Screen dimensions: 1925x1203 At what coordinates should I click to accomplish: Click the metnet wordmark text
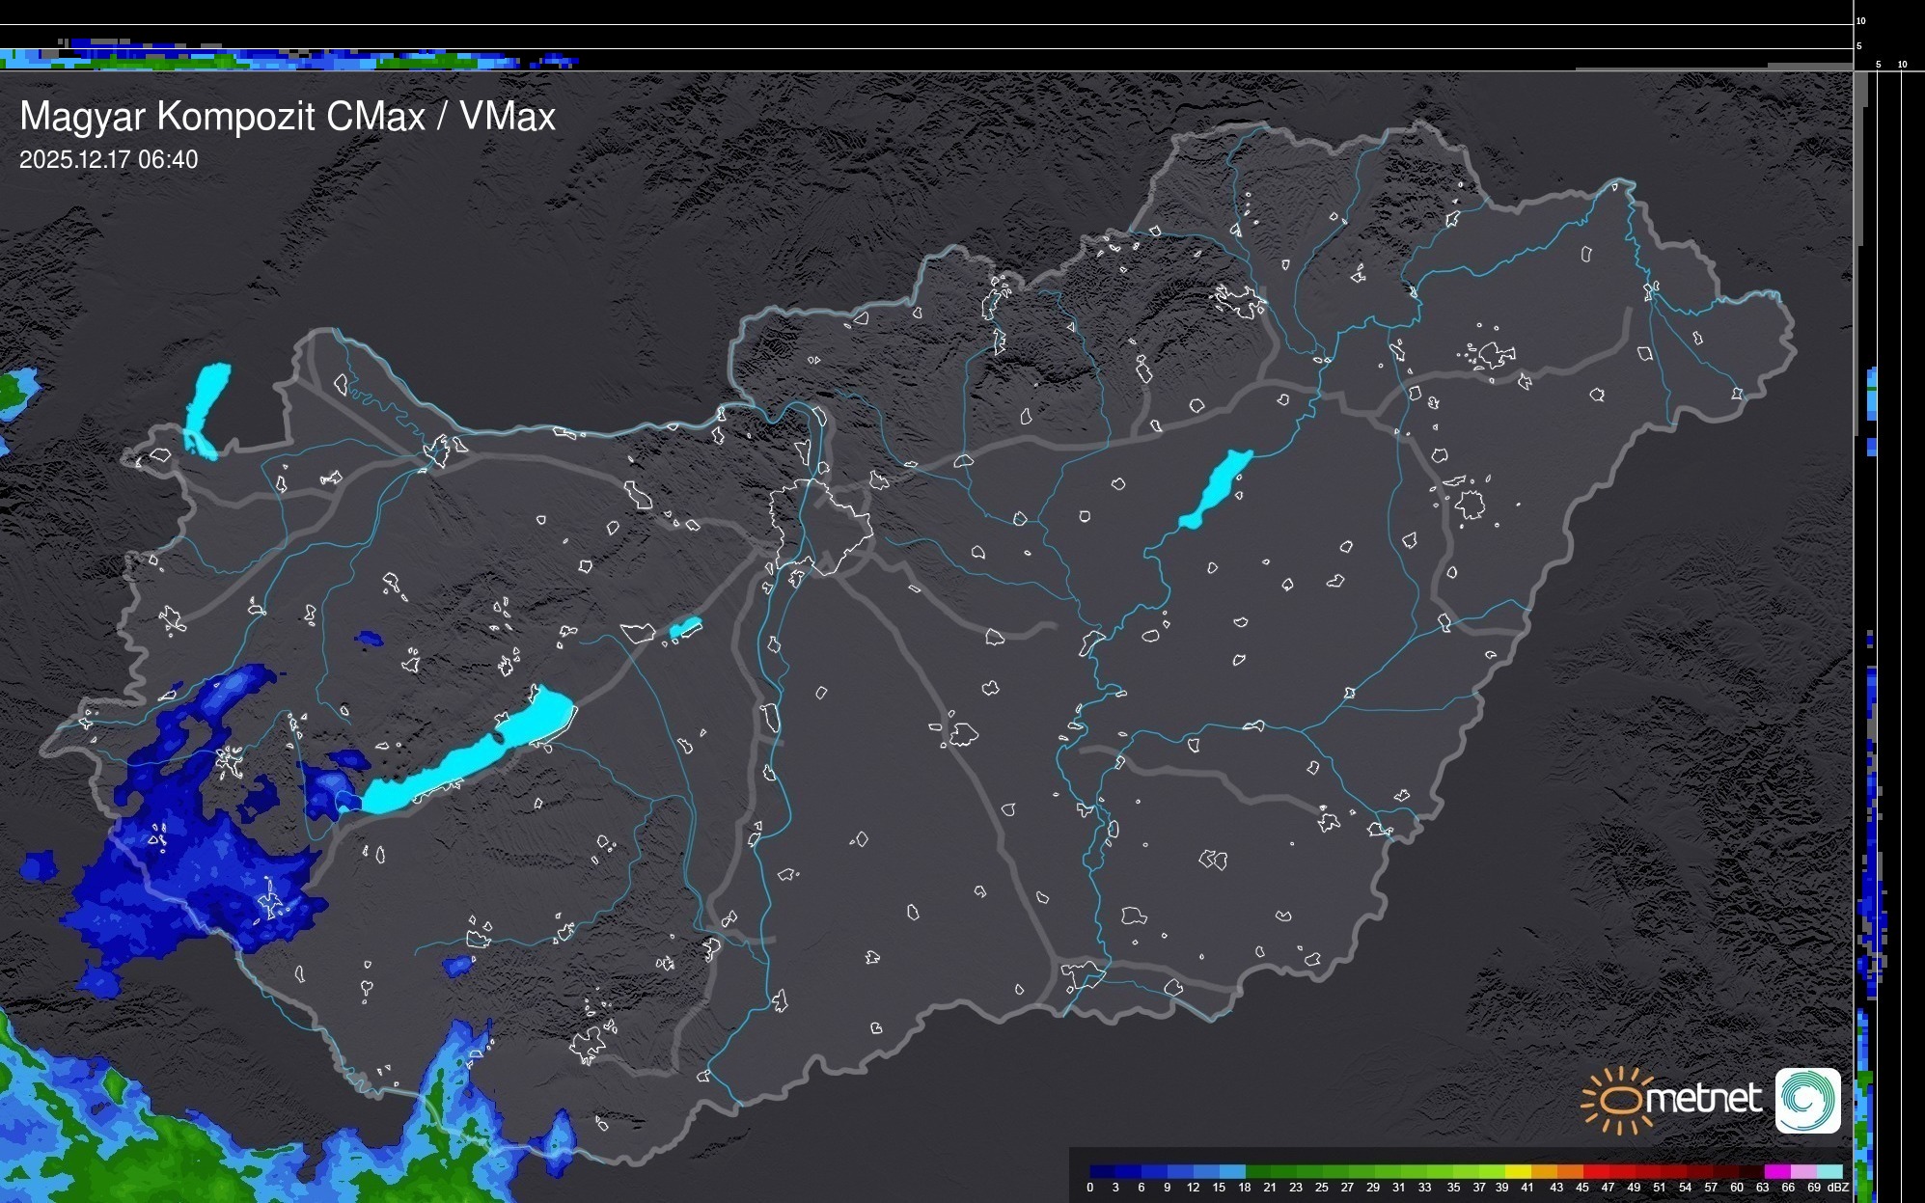[x=1703, y=1099]
